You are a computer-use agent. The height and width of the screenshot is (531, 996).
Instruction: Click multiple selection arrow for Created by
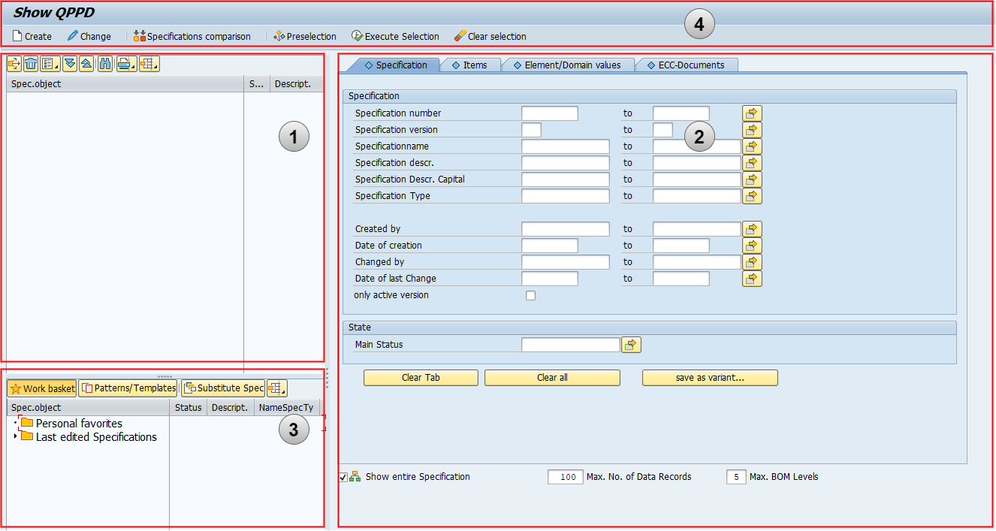point(752,229)
